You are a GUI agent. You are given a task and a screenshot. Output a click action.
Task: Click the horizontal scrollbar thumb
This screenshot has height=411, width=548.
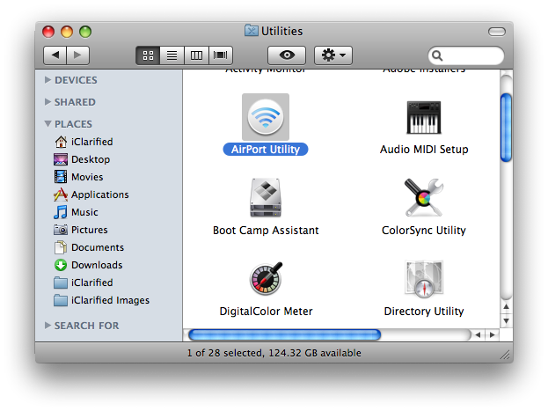[284, 335]
